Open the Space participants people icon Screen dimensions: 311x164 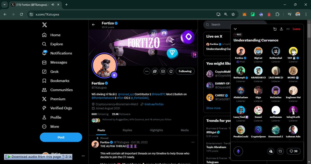pos(271,151)
